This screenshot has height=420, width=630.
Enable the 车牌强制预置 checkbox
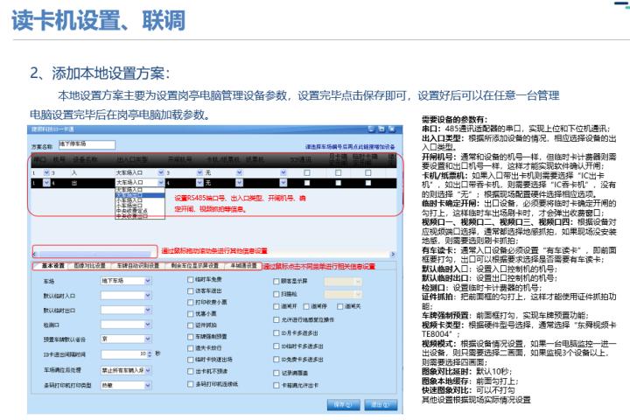(x=191, y=336)
